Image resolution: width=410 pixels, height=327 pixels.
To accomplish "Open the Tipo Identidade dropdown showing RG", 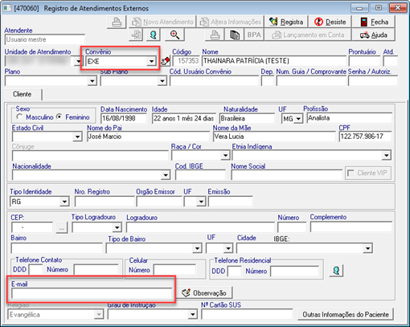I will point(64,202).
